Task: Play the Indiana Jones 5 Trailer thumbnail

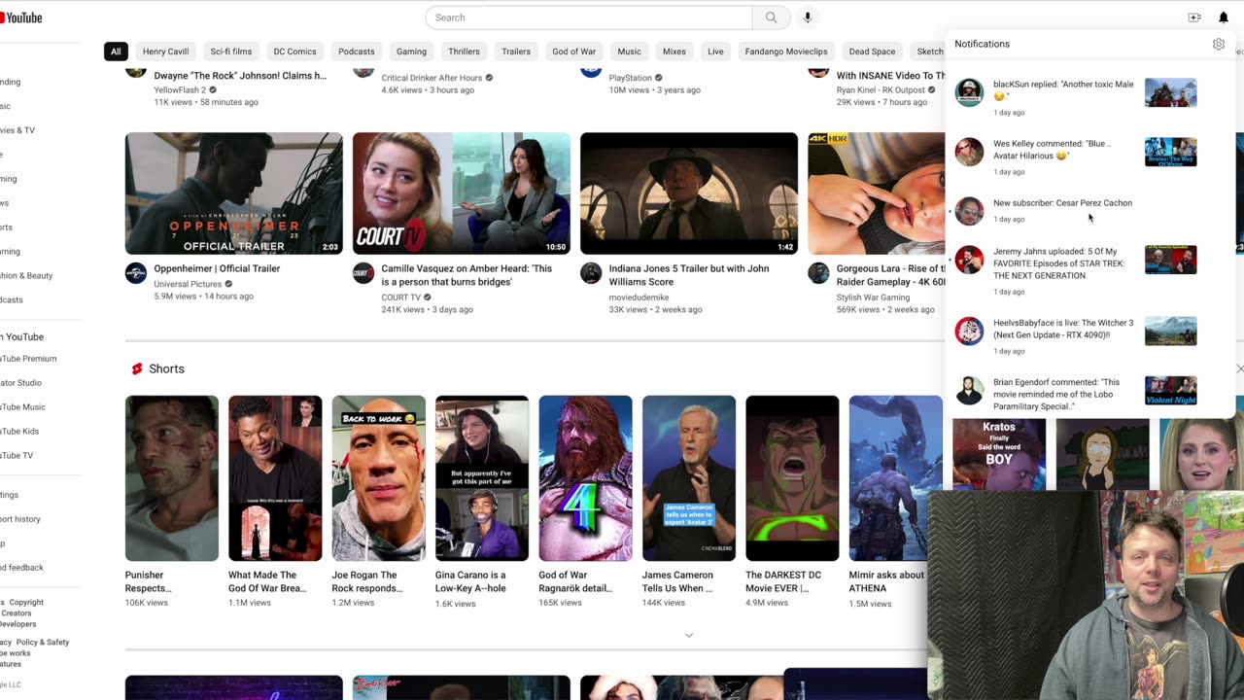Action: click(689, 193)
